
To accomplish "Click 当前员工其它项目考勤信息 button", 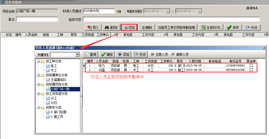I will pos(176,27).
